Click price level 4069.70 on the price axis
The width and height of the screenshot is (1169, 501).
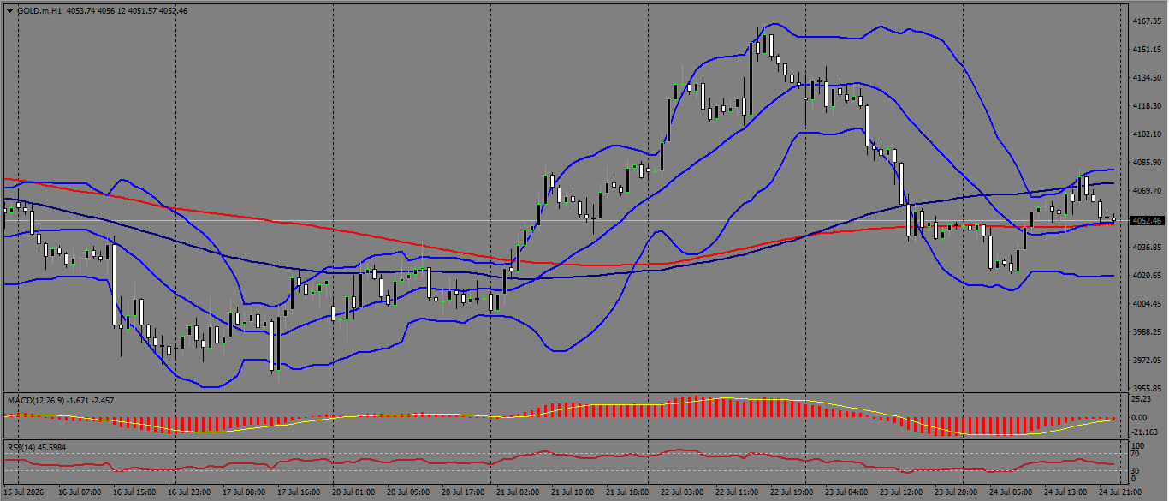pyautogui.click(x=1145, y=191)
